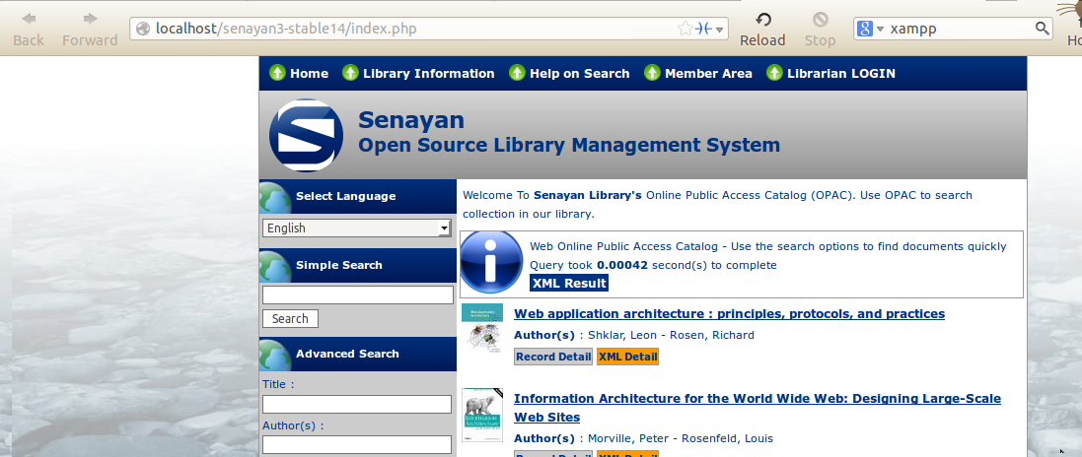Open the Librarian LOGIN page
Screen dimensions: 1082x457
point(841,73)
